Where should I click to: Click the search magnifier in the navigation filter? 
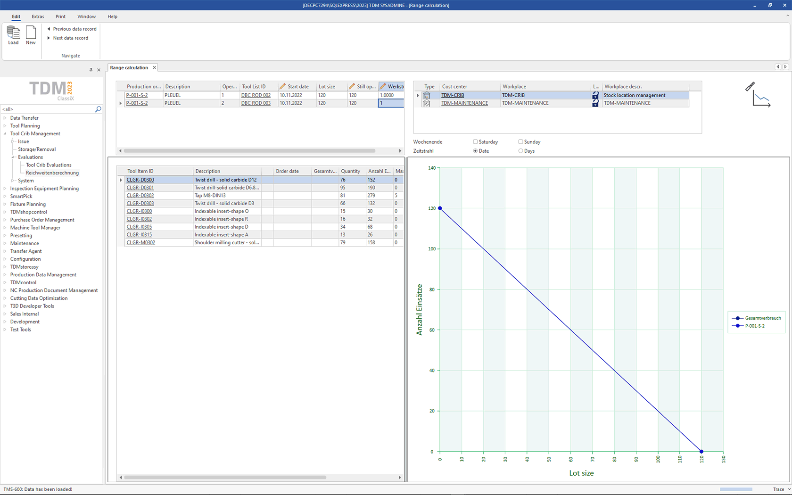(98, 109)
